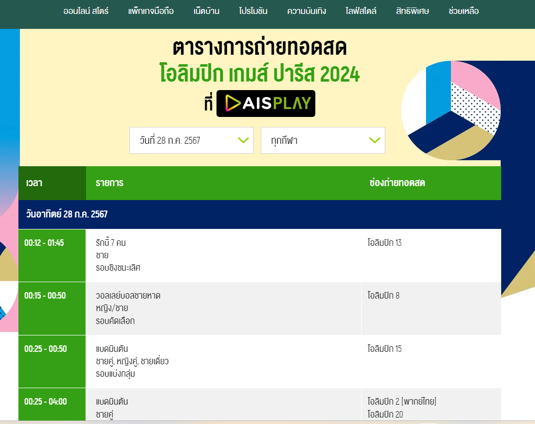The height and width of the screenshot is (424, 535).
Task: Open the ออนไลน์ สโตร์ menu
Action: pyautogui.click(x=86, y=11)
